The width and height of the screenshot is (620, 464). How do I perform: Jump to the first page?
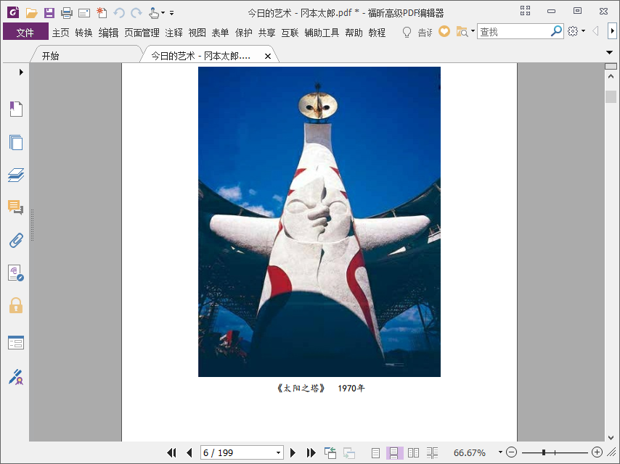[x=171, y=452]
